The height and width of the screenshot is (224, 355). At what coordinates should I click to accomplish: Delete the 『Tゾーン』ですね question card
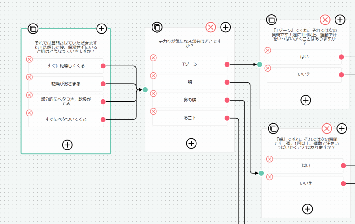(x=325, y=20)
